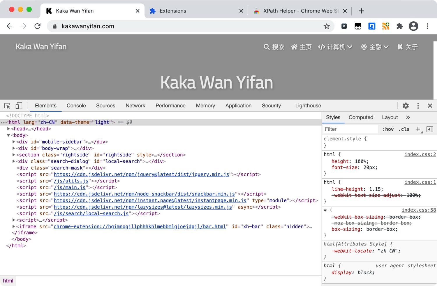The height and width of the screenshot is (286, 437).
Task: Reload the page
Action: click(38, 26)
